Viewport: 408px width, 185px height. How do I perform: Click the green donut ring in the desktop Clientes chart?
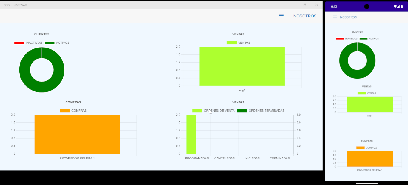(25, 70)
